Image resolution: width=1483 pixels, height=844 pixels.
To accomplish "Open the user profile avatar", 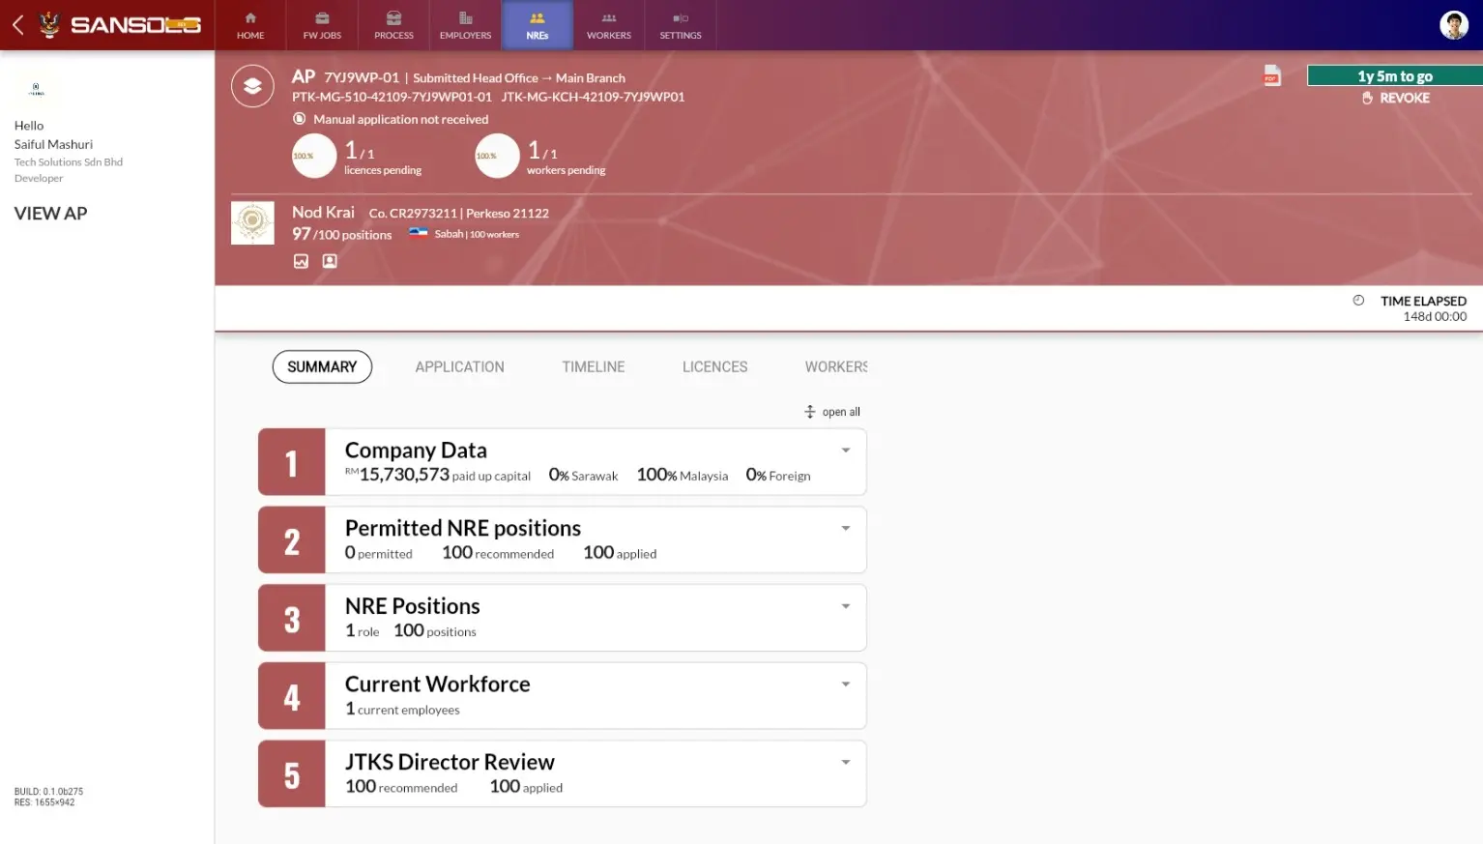I will tap(1453, 25).
